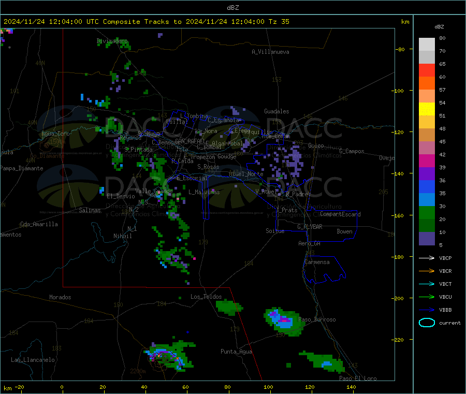Click the Aero_GA map label
466x394 pixels.
309,243
